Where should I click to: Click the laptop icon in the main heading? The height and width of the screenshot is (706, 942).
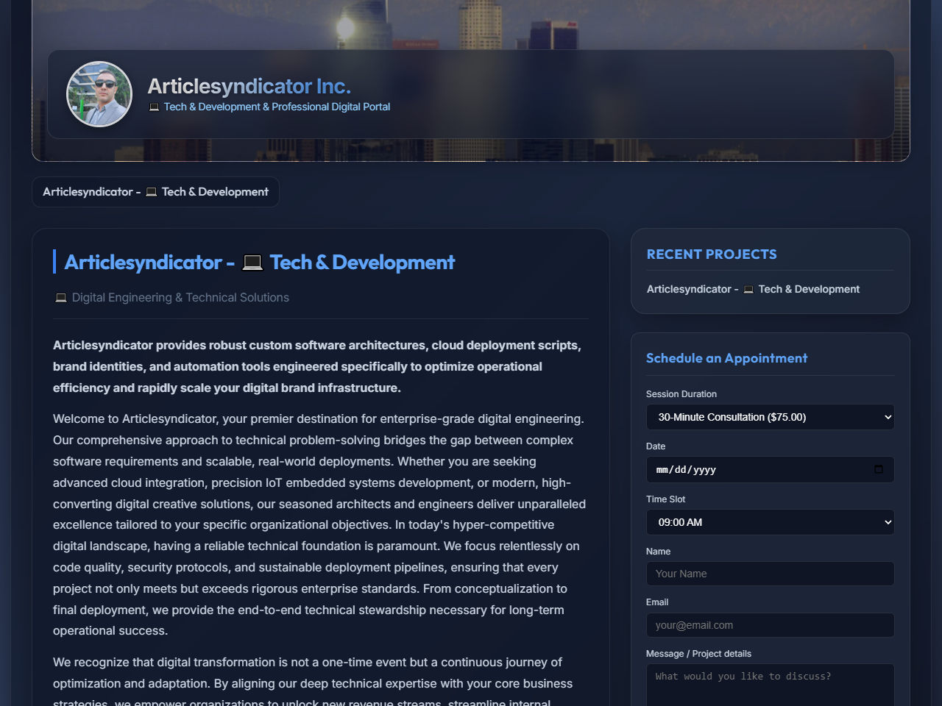tap(252, 263)
